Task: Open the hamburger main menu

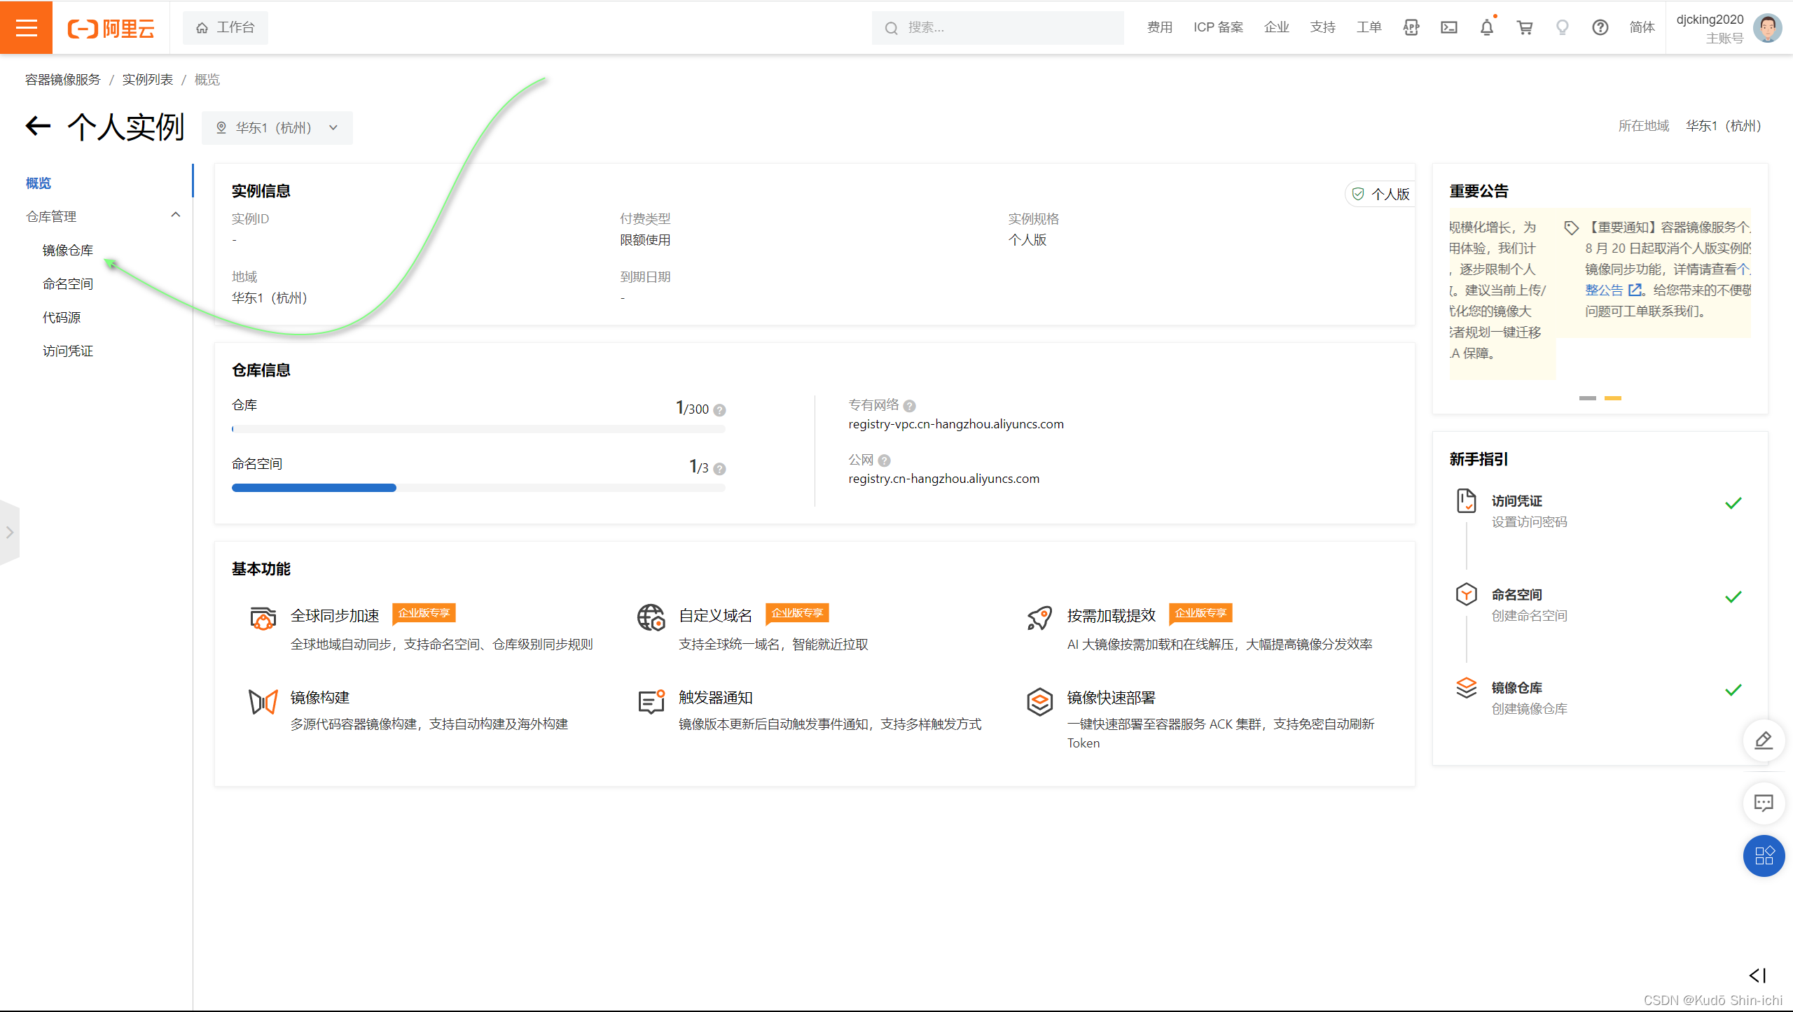Action: (26, 27)
